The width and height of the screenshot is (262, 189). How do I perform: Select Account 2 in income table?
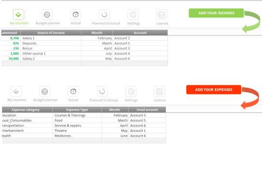point(140,38)
